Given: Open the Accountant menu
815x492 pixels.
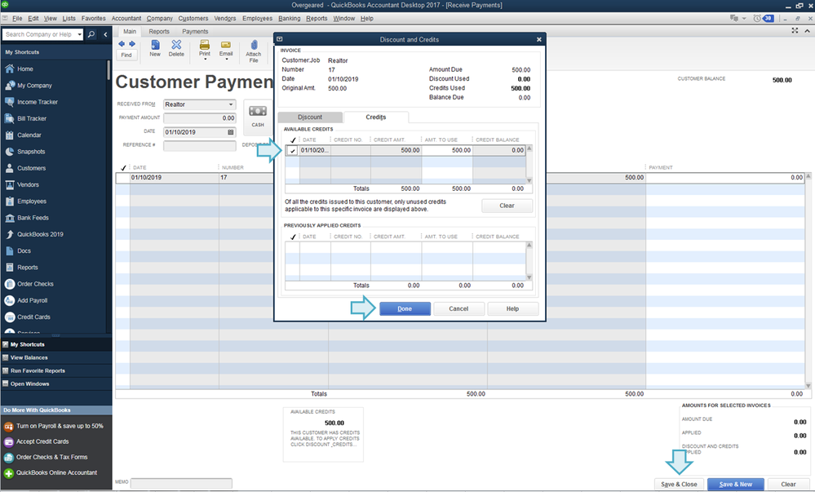Looking at the screenshot, I should (126, 18).
